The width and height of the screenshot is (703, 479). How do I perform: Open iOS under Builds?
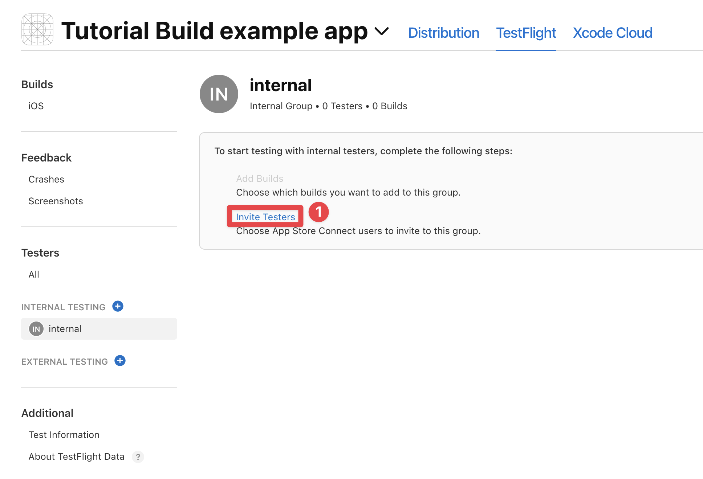tap(36, 106)
